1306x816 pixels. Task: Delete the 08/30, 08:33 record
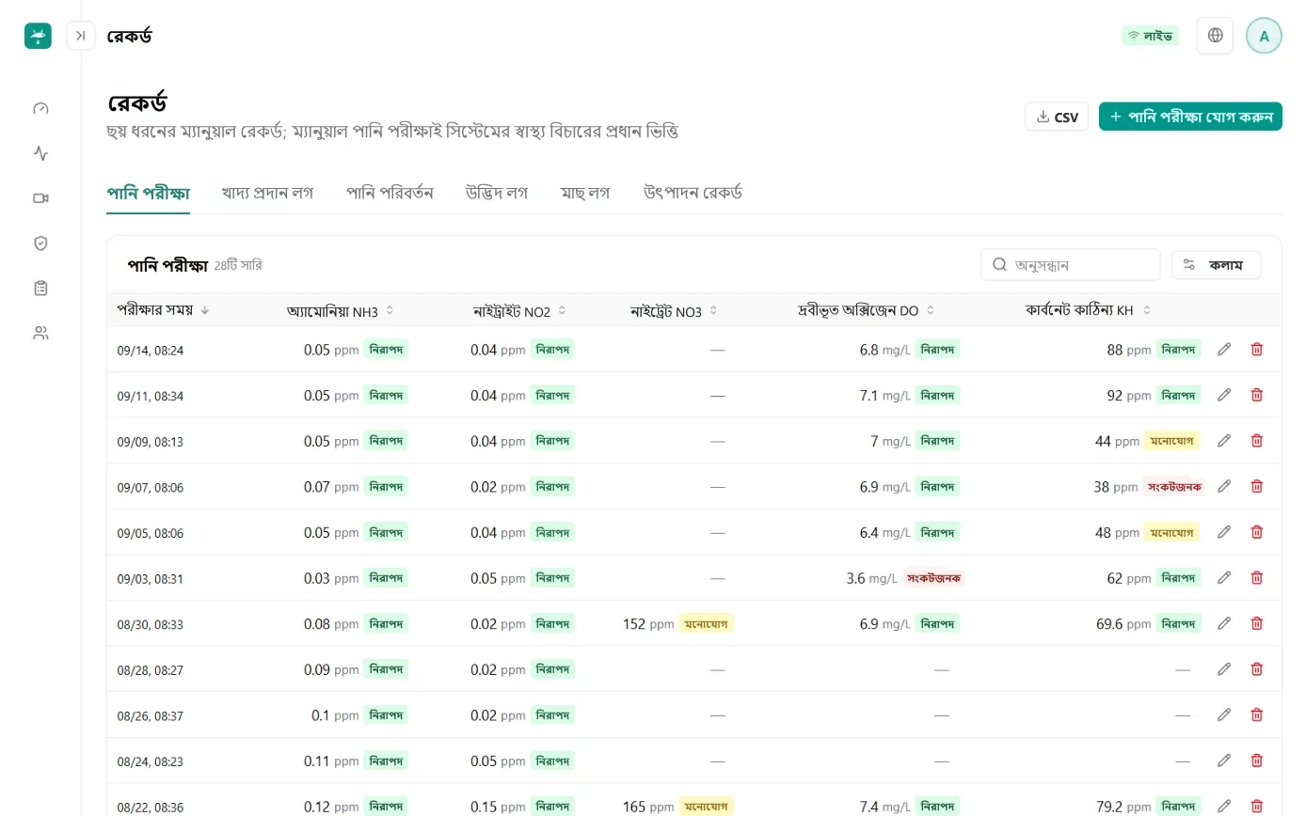point(1256,623)
